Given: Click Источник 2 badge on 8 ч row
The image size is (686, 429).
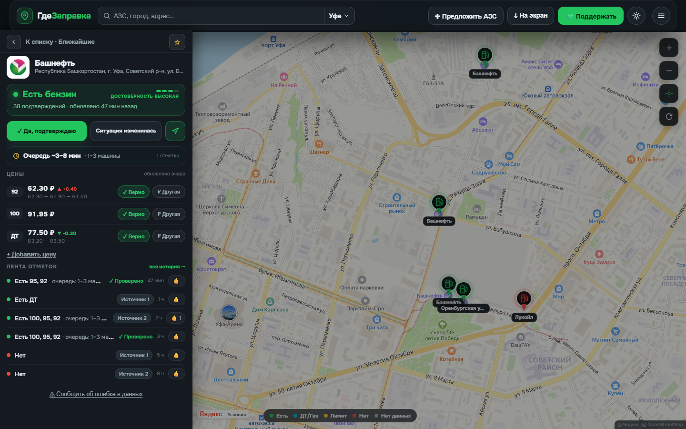Looking at the screenshot, I should (x=133, y=374).
